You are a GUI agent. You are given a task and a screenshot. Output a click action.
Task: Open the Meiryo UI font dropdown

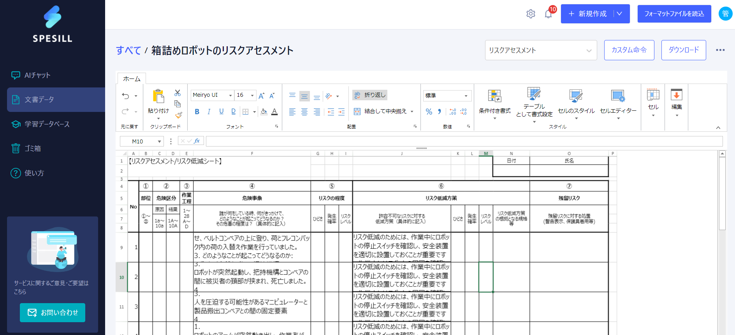tap(213, 95)
